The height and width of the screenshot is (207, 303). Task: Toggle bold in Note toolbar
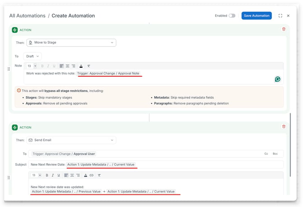[x=43, y=66]
